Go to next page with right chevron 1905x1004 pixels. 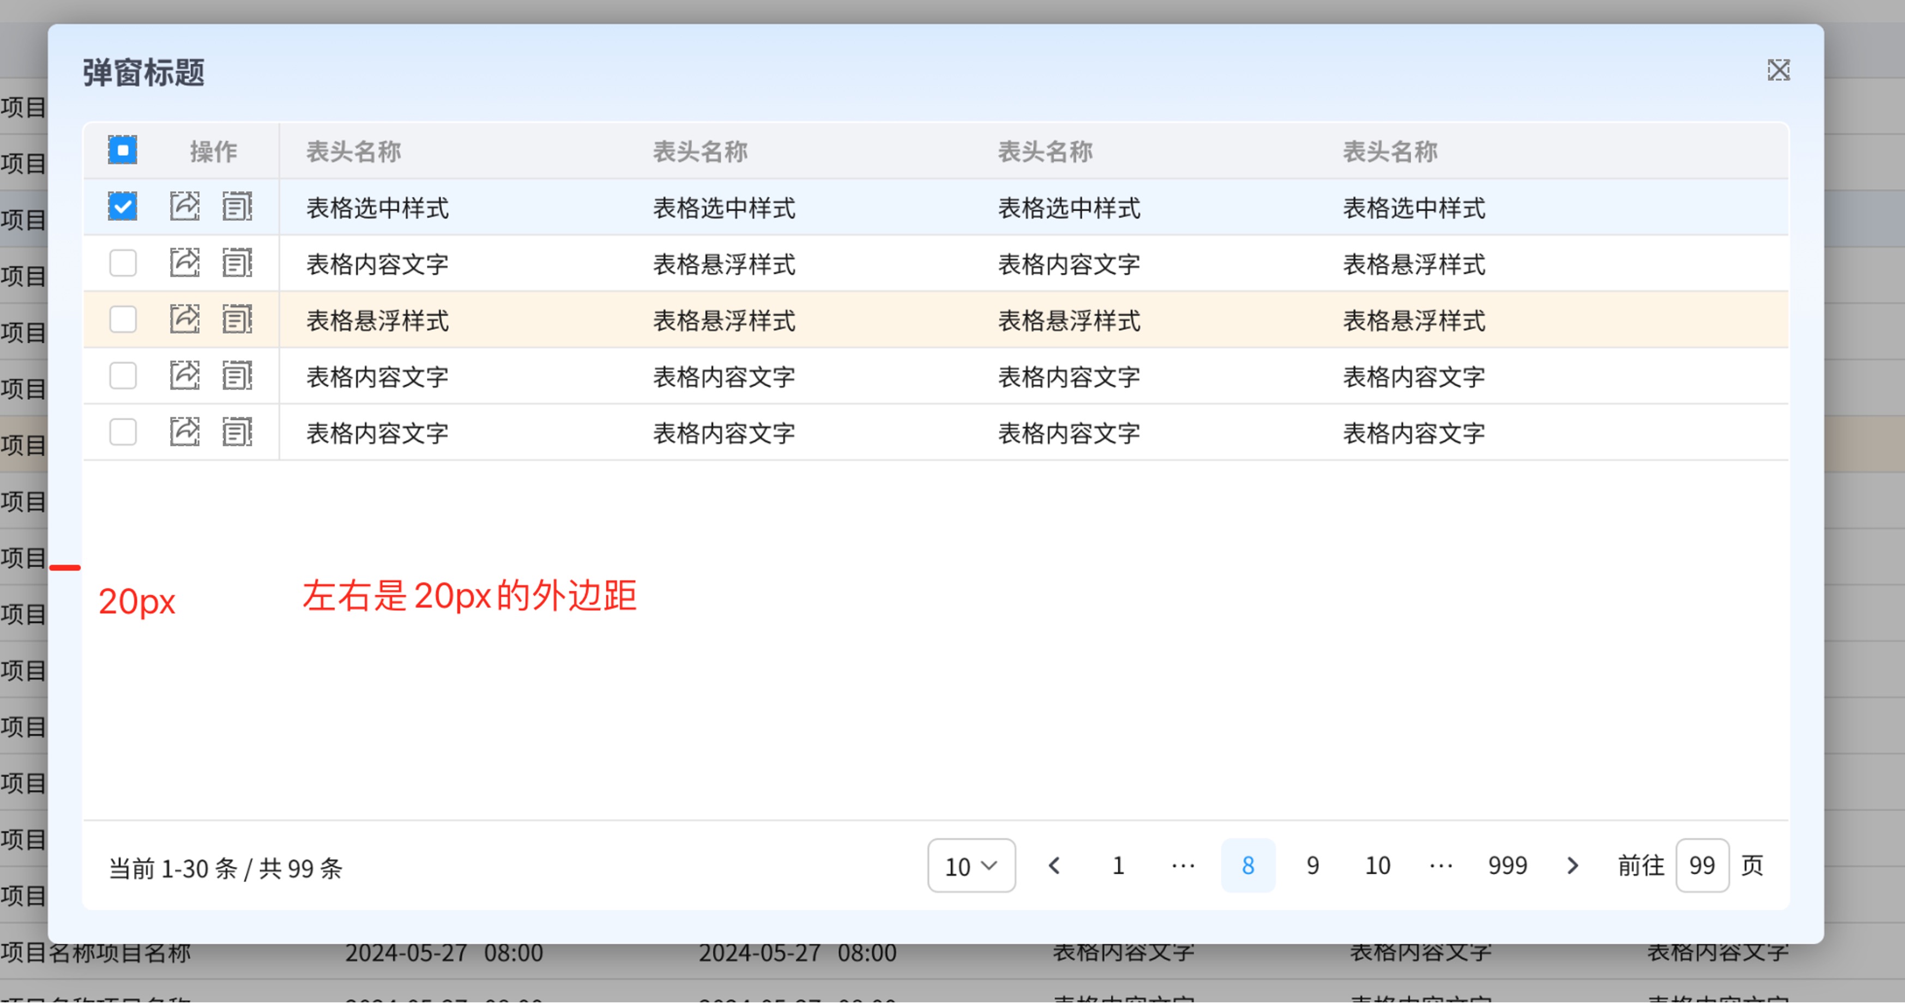tap(1572, 866)
